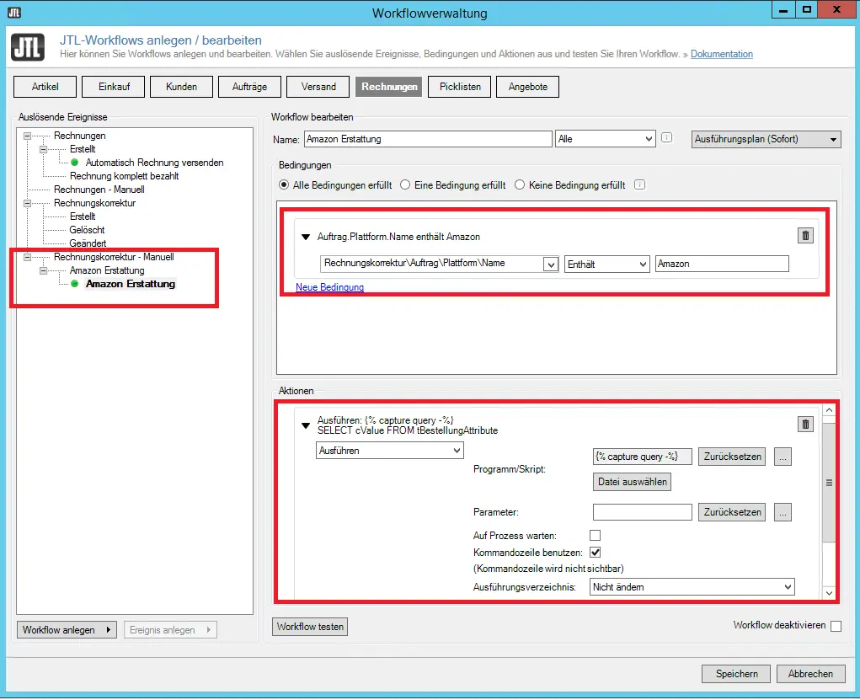Open the Rechnungskorrektur\Auftrag\Plattform\Name dropdown
The height and width of the screenshot is (700, 860).
click(x=551, y=264)
